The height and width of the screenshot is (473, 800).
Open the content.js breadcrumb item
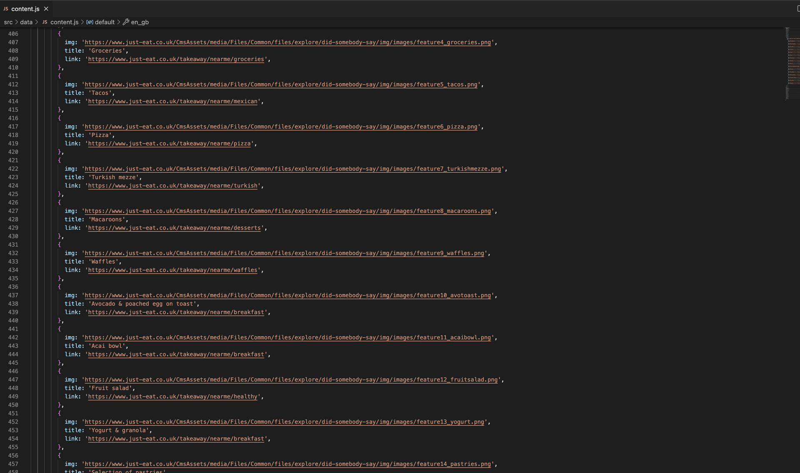64,22
